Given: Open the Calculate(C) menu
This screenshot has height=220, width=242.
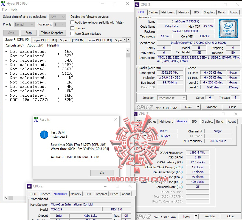Looking at the screenshot, I should [x=15, y=45].
